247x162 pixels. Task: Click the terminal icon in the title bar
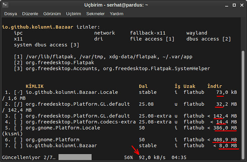click(x=5, y=5)
